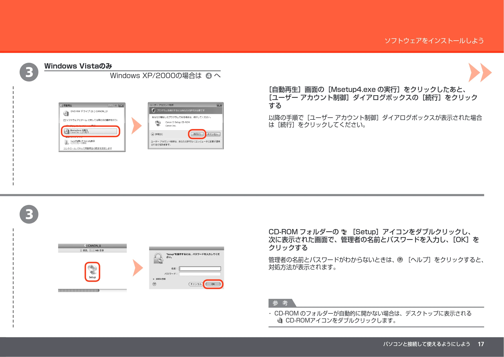
Task: Click the DVD RW drive disc icon in AutoPlay
Action: (66, 113)
